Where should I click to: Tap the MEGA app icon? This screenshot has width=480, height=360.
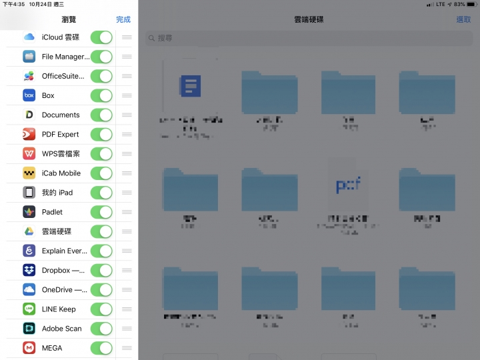(x=29, y=348)
